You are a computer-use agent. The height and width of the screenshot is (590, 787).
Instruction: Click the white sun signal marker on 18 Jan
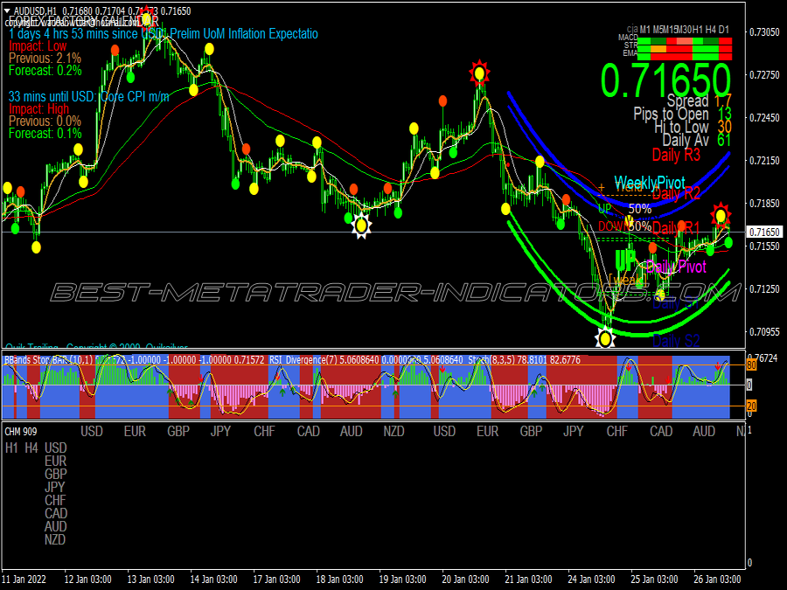point(361,226)
